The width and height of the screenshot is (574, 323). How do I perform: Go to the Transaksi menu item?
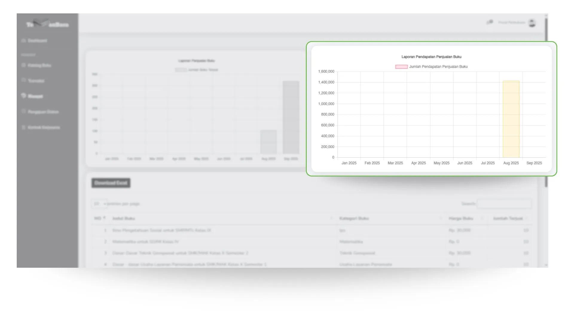click(x=36, y=81)
